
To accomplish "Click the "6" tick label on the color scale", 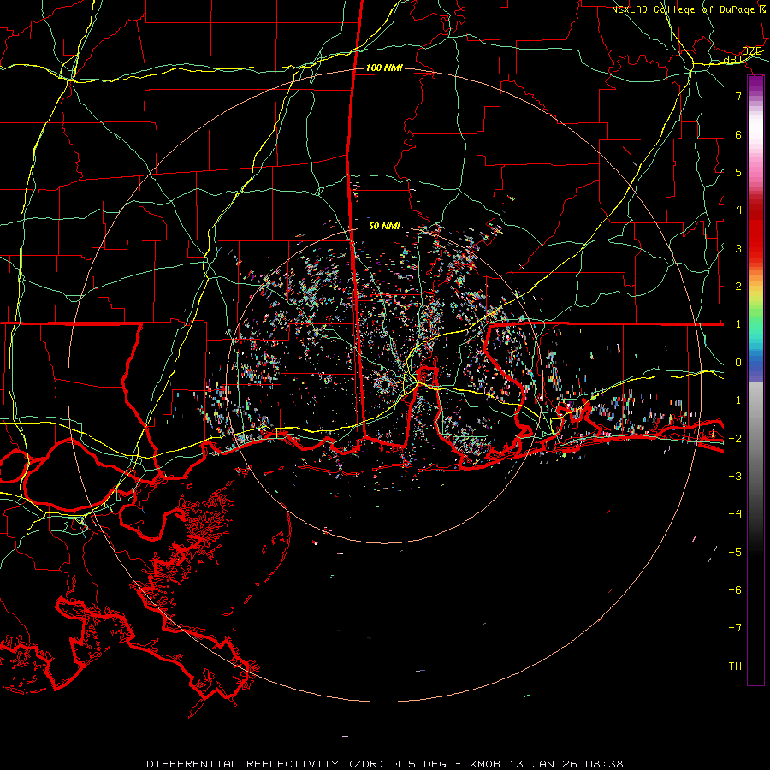I will tap(738, 134).
